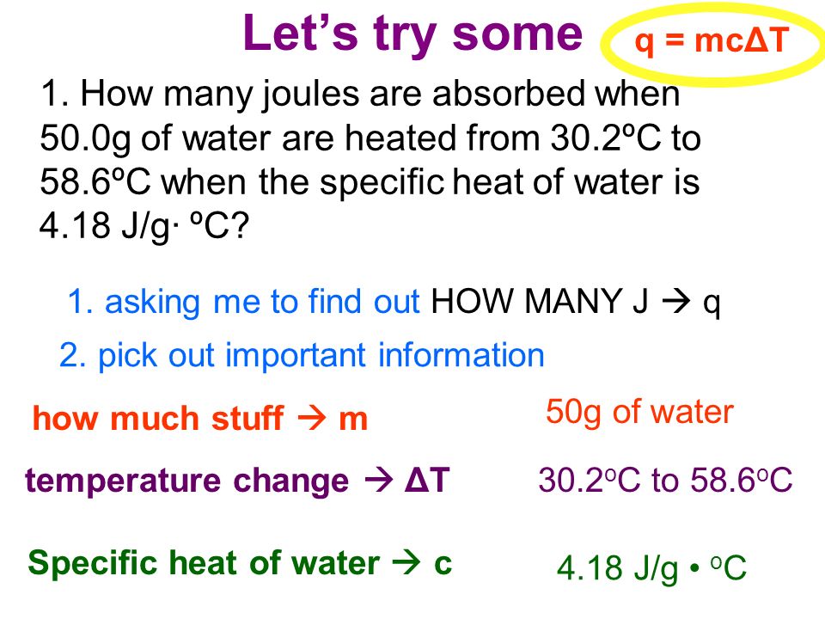Click the arrow icon after 'HOW MANY J'
Image resolution: width=825 pixels, height=619 pixels.
pyautogui.click(x=676, y=301)
